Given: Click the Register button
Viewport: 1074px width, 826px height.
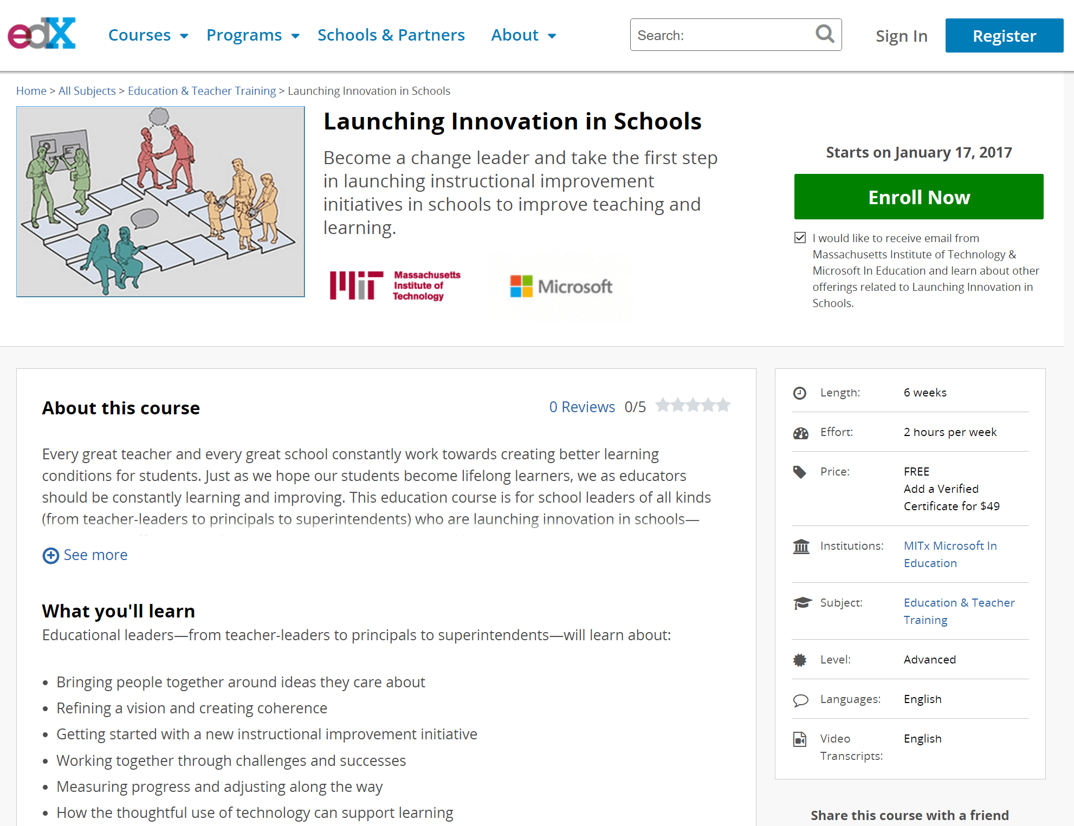Looking at the screenshot, I should 1004,36.
